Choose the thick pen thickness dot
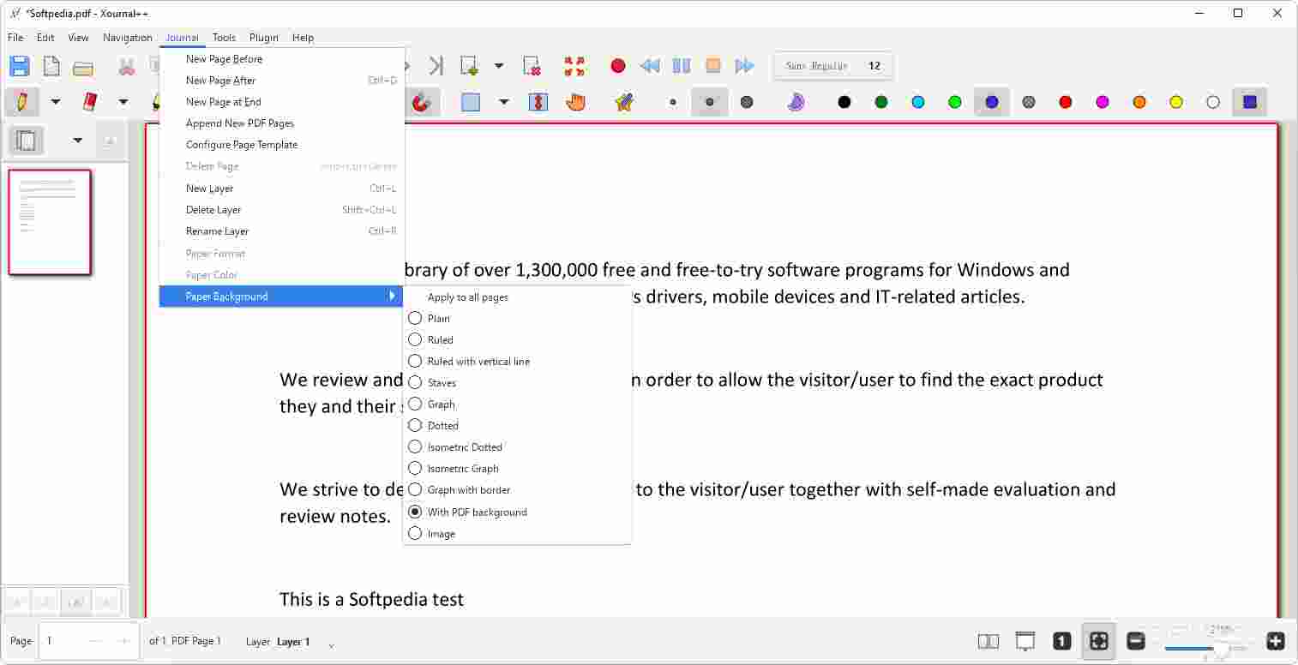This screenshot has width=1298, height=665. tap(747, 102)
